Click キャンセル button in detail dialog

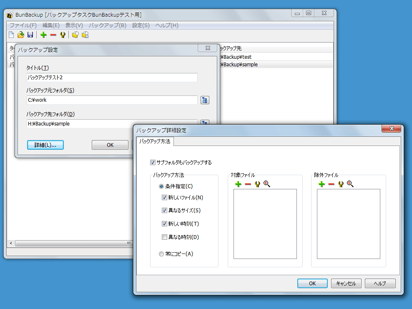(x=346, y=283)
